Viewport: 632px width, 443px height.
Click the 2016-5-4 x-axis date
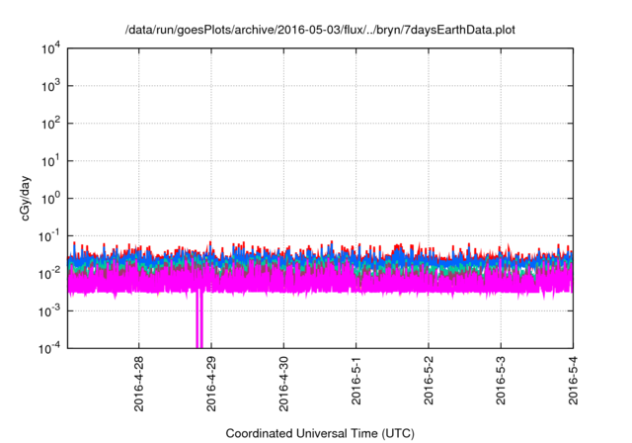[573, 381]
